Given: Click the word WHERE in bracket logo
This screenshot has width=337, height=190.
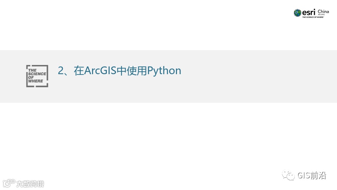Looking at the screenshot, I should [x=36, y=81].
